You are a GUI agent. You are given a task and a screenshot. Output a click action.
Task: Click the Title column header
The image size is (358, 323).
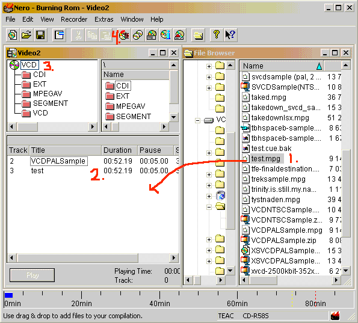(66, 150)
